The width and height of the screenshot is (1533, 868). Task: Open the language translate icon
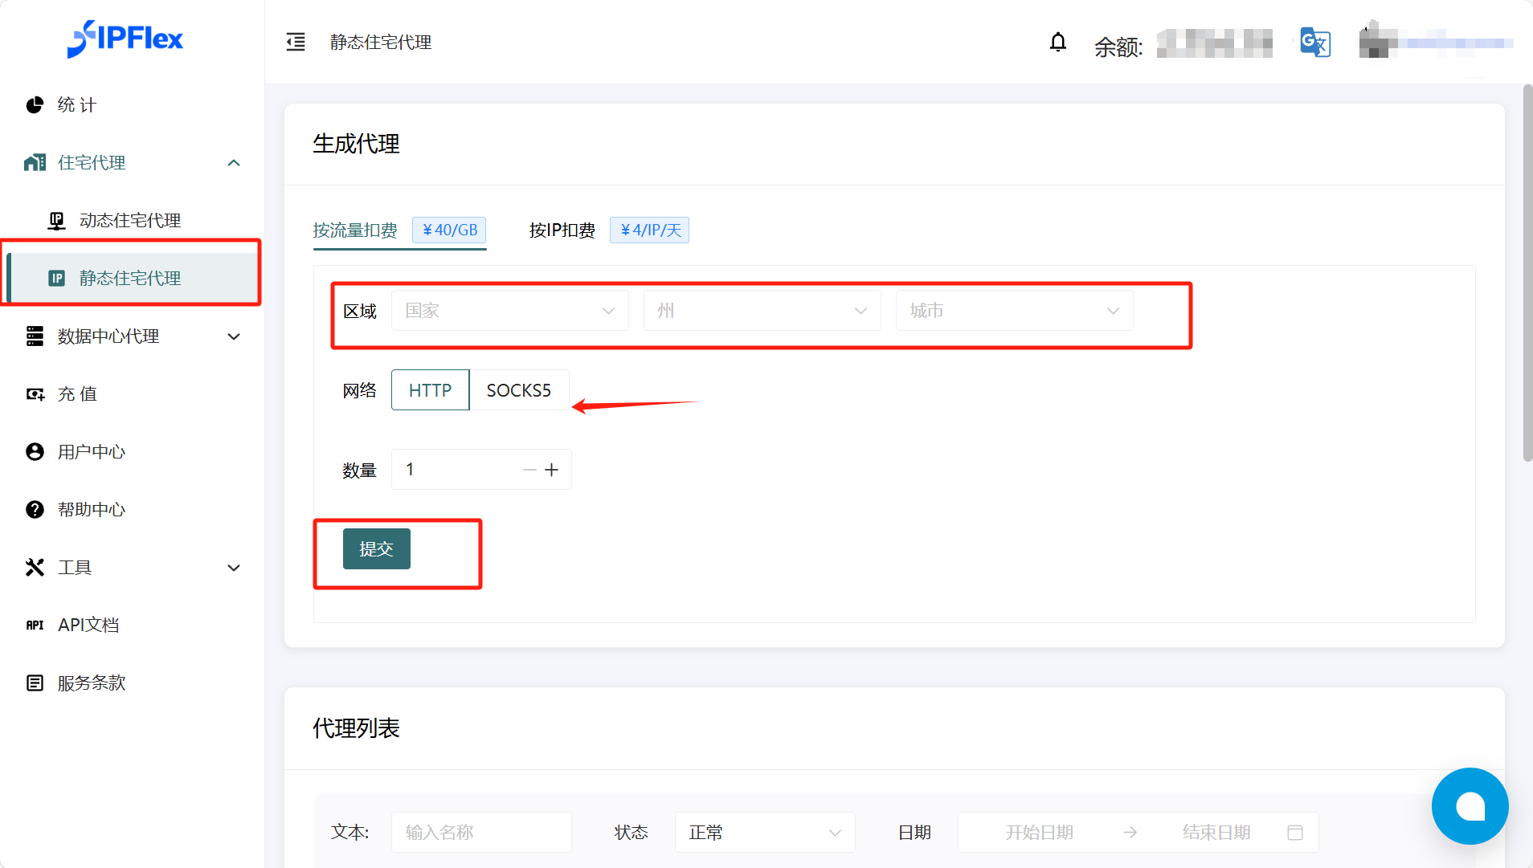1315,43
